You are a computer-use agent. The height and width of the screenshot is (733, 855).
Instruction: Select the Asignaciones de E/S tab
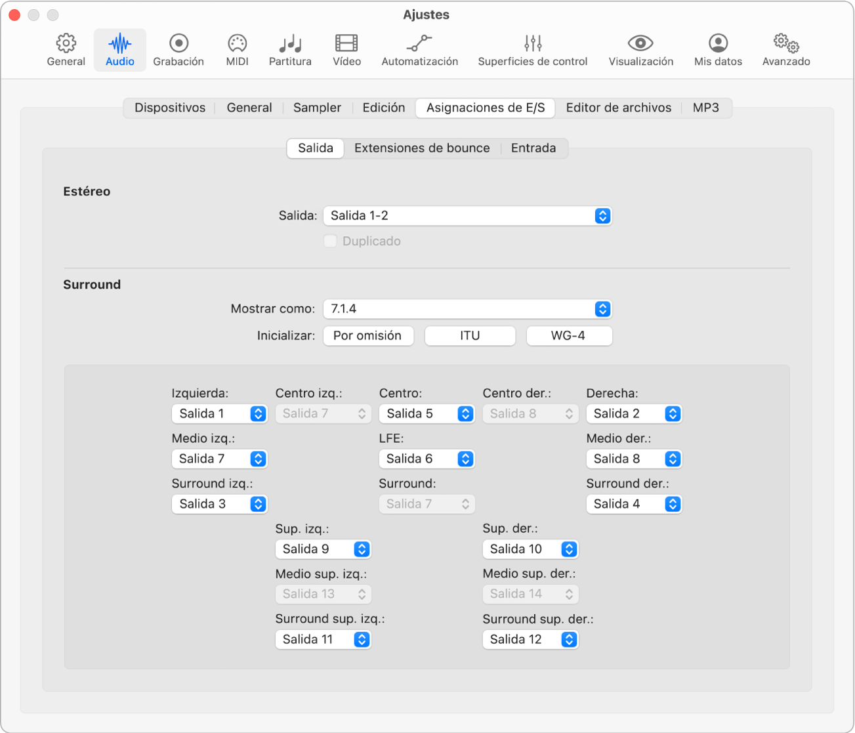(x=486, y=108)
